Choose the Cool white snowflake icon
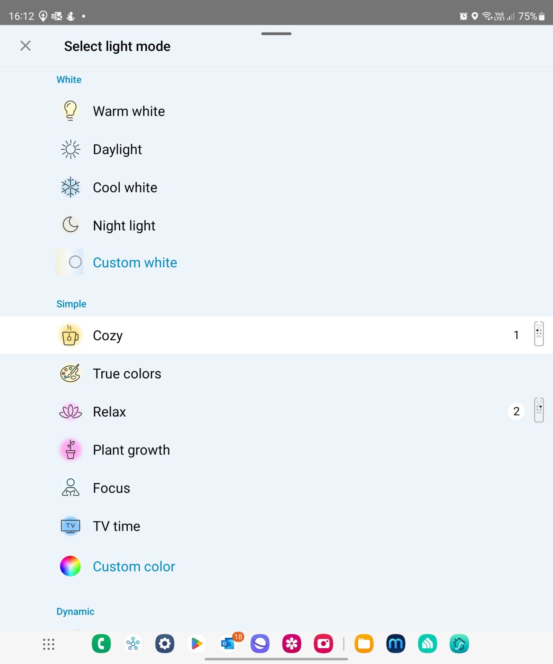The image size is (553, 664). click(x=70, y=187)
